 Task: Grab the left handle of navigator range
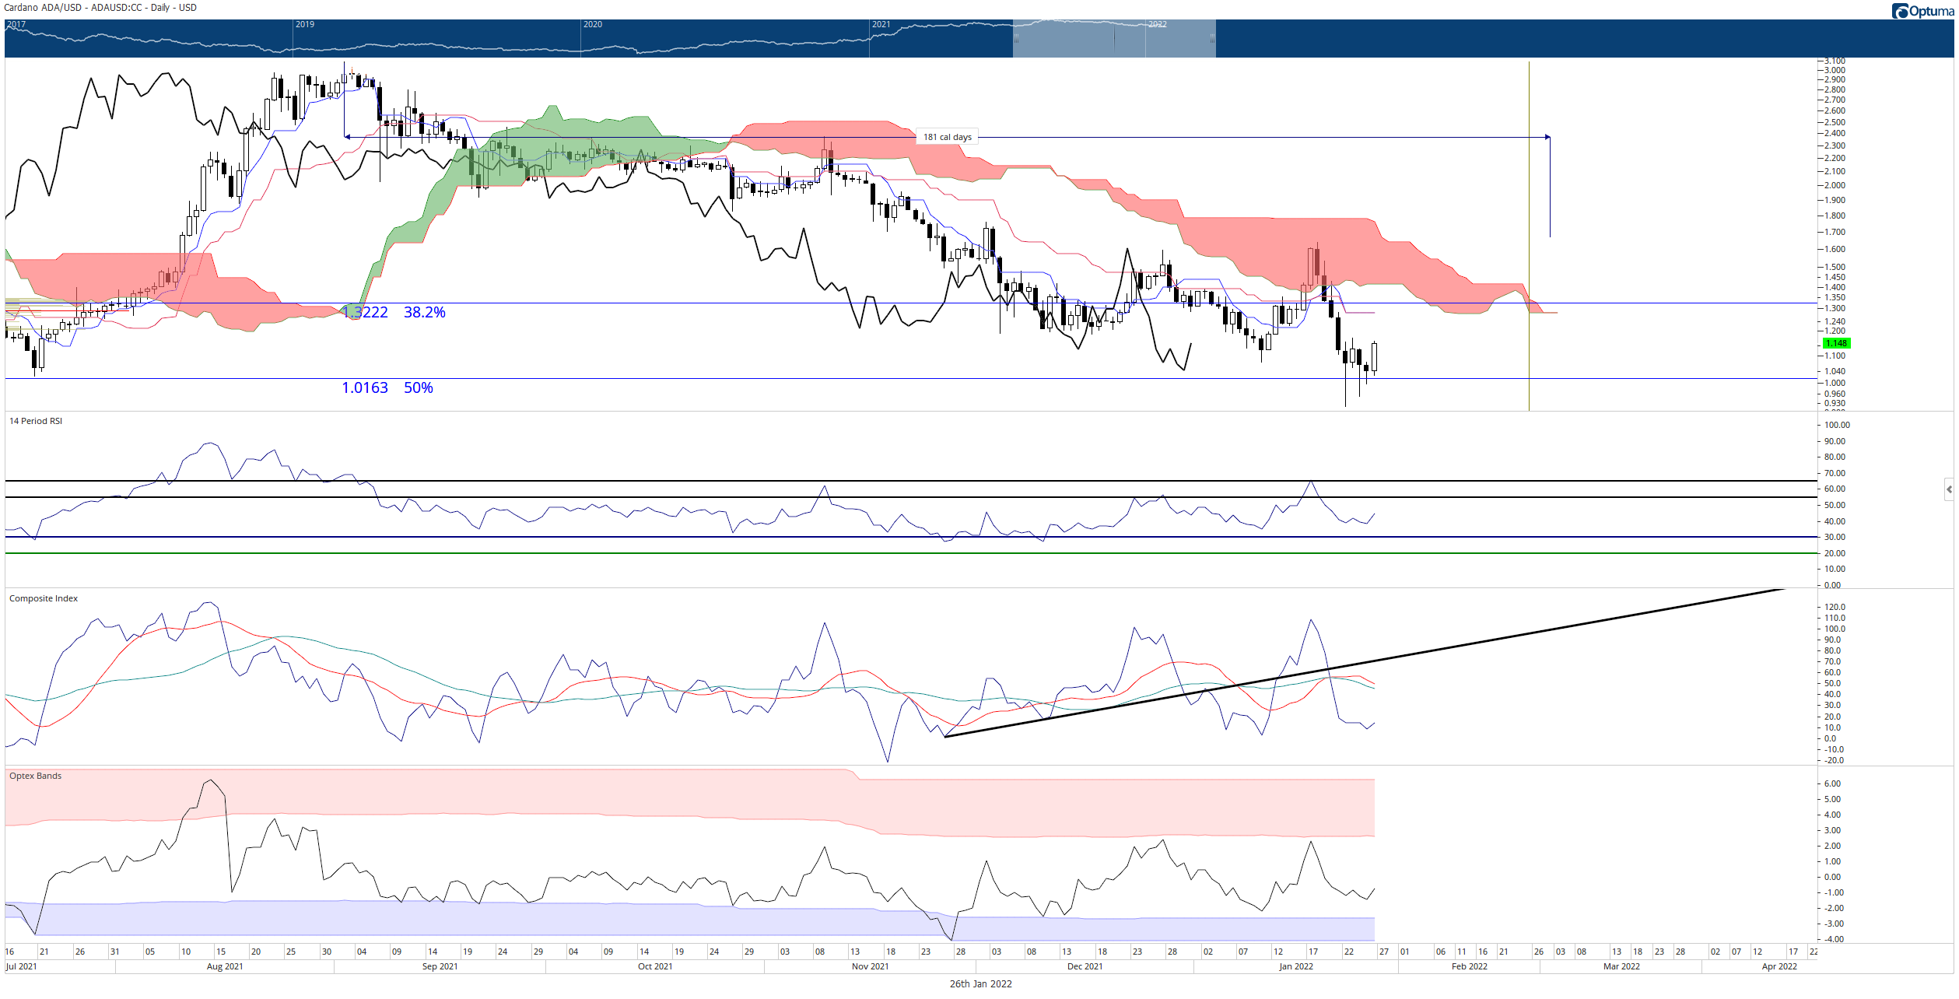[x=1015, y=38]
